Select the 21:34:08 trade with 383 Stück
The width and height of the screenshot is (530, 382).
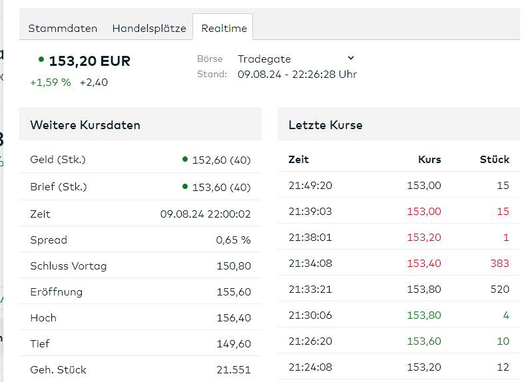(x=399, y=263)
